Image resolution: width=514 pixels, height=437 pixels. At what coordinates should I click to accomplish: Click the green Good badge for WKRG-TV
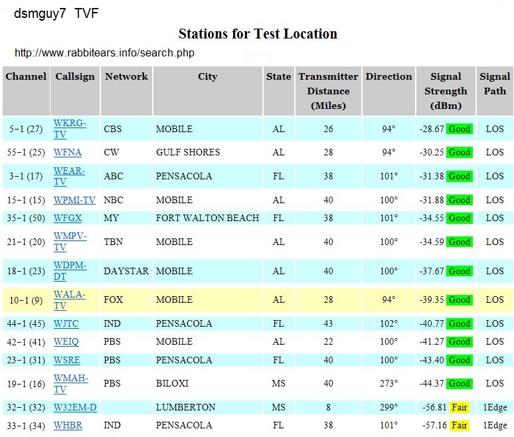(459, 129)
